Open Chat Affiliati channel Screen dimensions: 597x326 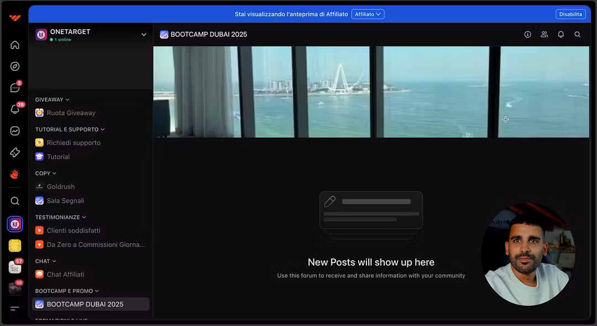tap(91, 274)
